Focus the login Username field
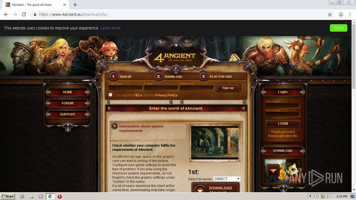The width and height of the screenshot is (356, 200). point(282,106)
